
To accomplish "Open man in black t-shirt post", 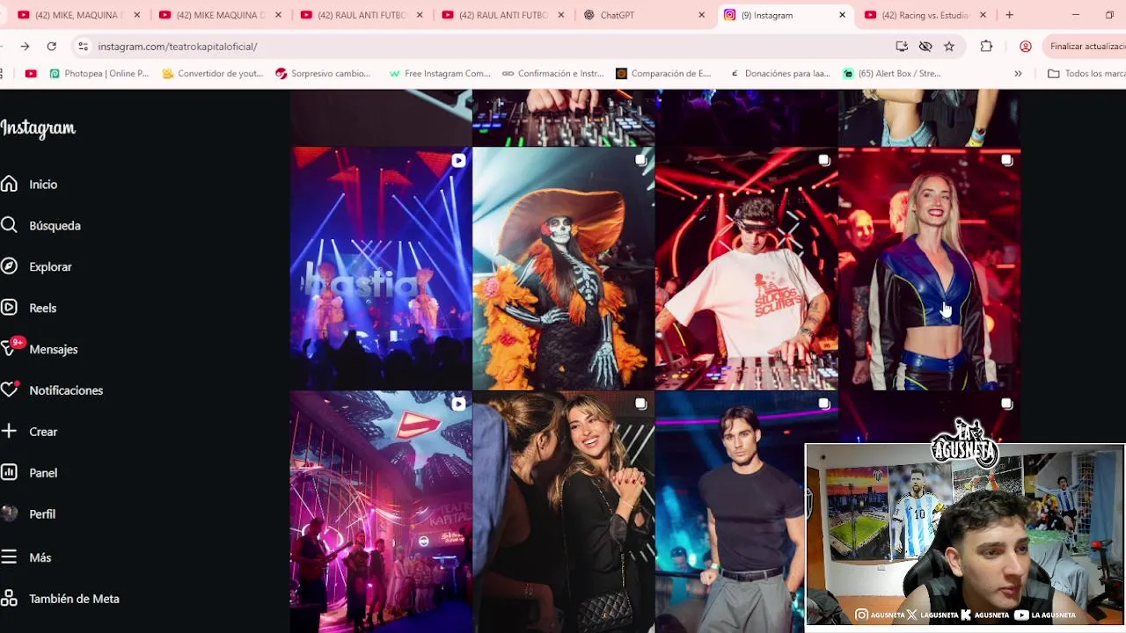I will [729, 512].
